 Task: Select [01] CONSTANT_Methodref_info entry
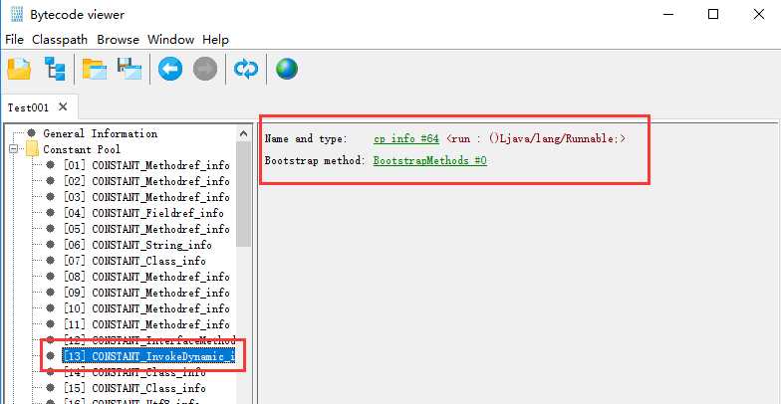pos(146,165)
